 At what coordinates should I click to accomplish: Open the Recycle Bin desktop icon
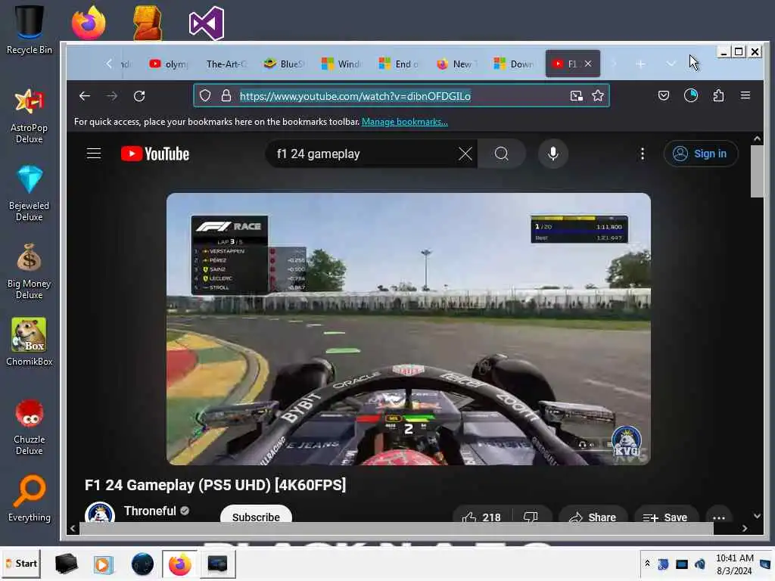pos(30,30)
